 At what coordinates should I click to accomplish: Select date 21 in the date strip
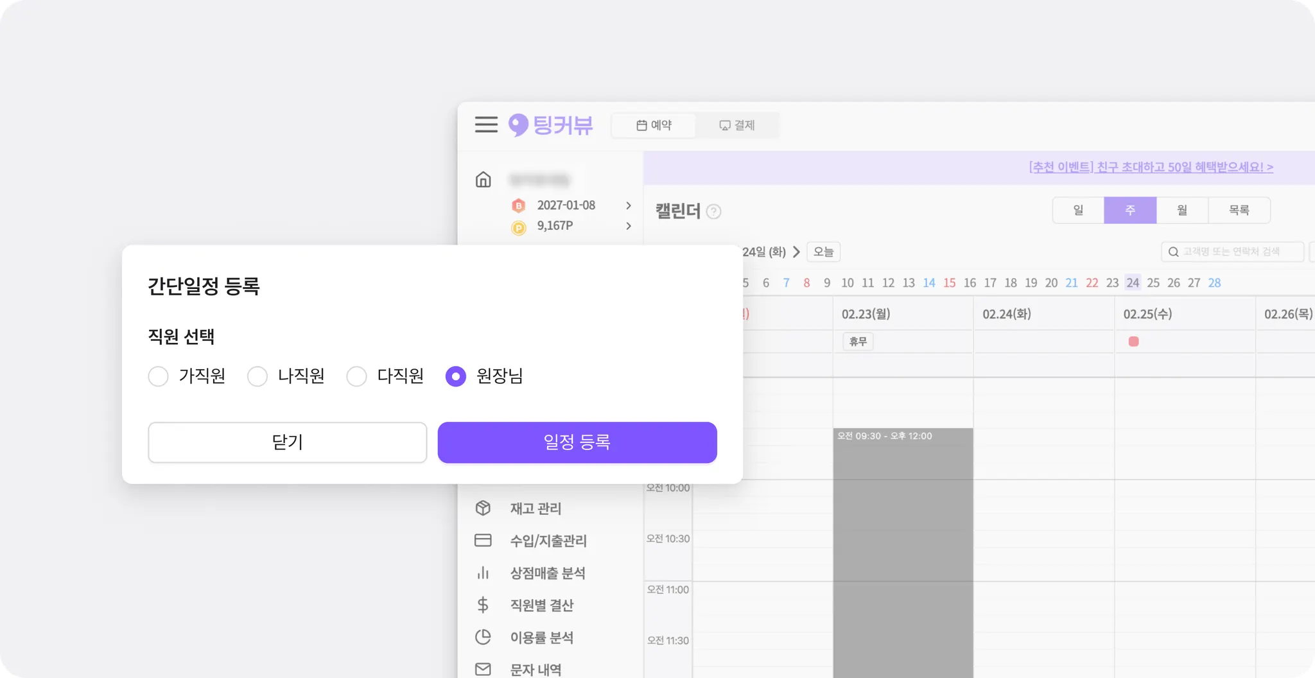pyautogui.click(x=1072, y=282)
